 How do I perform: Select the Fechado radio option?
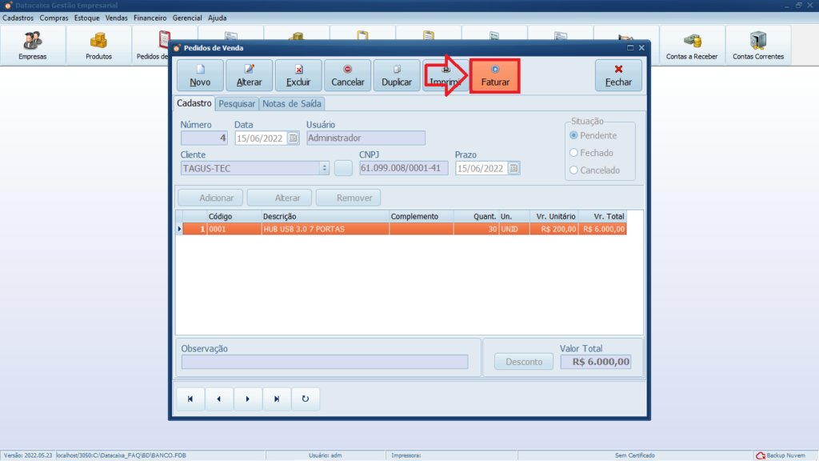(x=573, y=153)
